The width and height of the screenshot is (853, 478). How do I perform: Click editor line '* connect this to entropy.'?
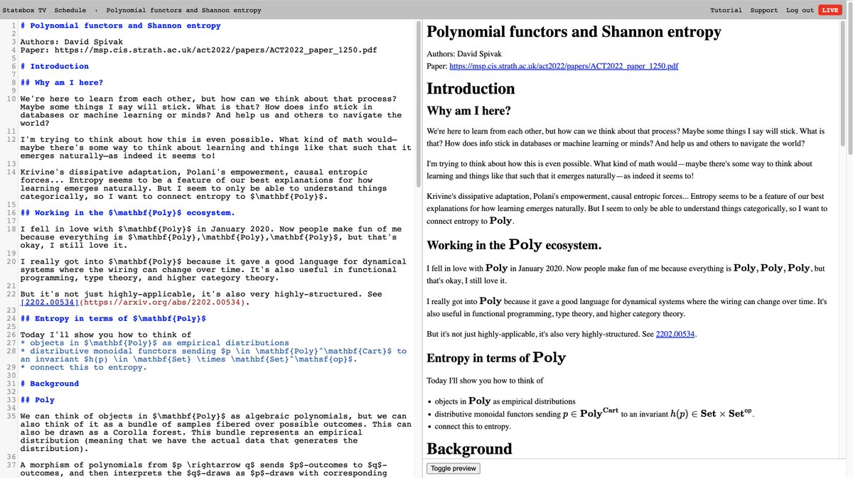click(84, 367)
